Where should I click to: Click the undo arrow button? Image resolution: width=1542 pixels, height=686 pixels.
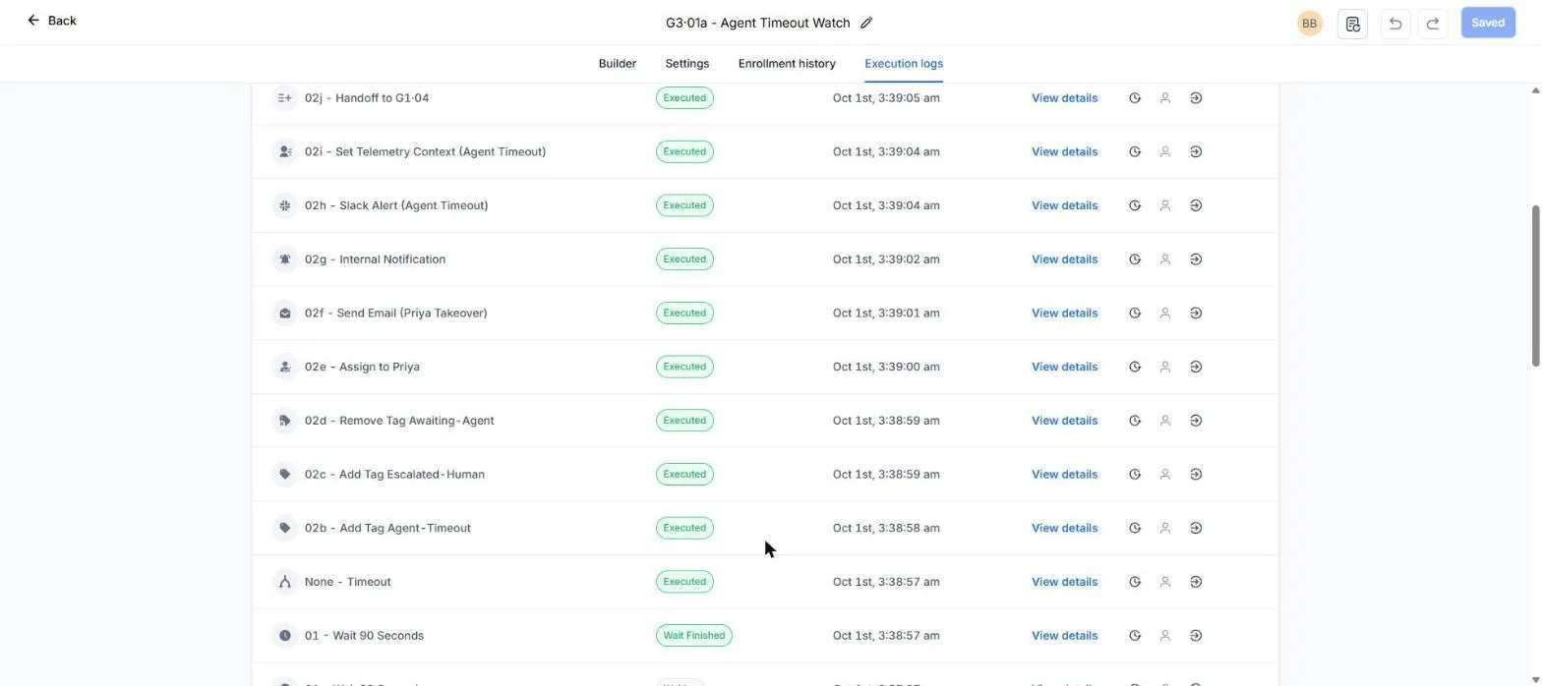1394,23
